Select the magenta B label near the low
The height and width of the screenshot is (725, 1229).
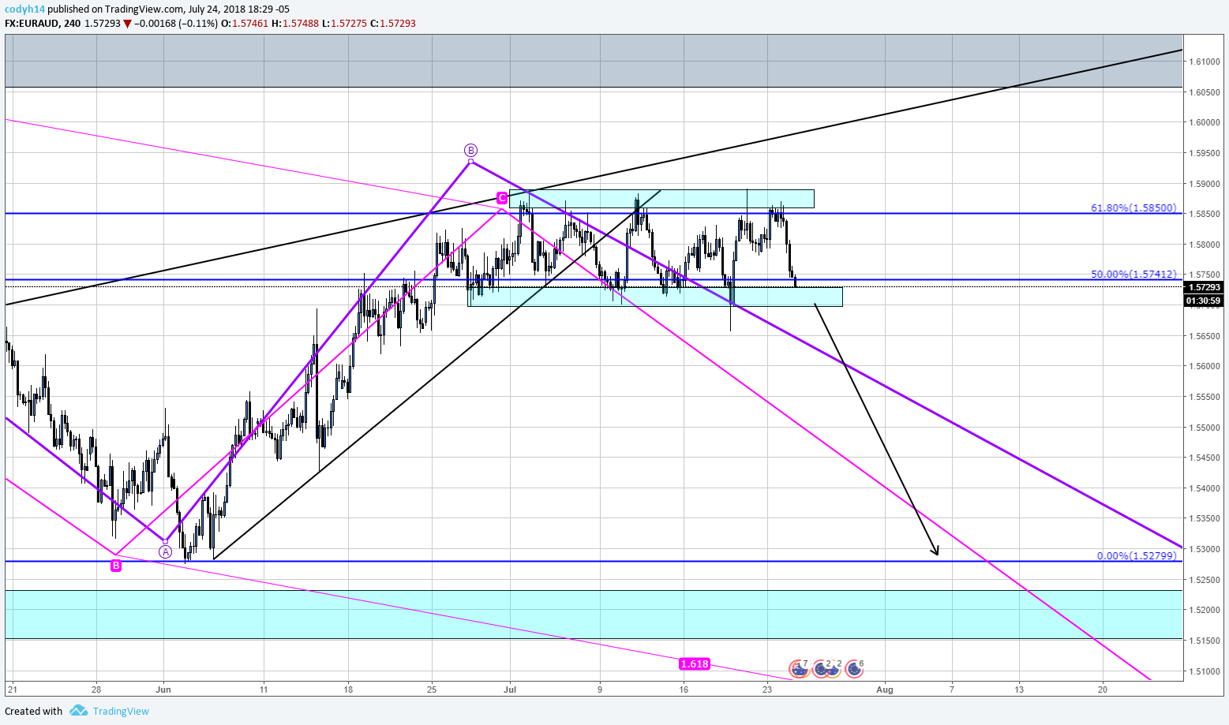(116, 565)
